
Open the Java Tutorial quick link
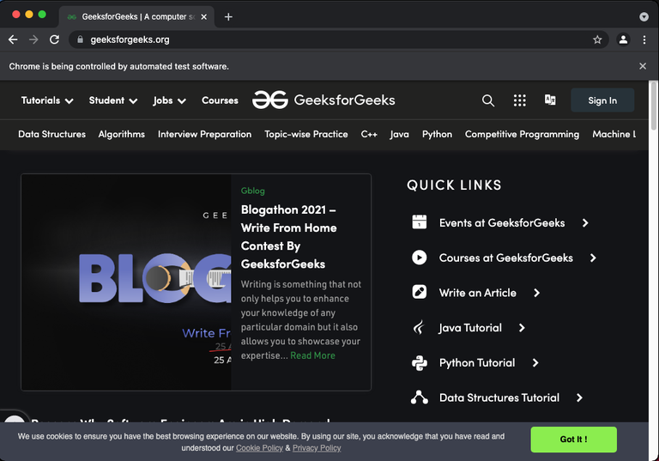[470, 328]
